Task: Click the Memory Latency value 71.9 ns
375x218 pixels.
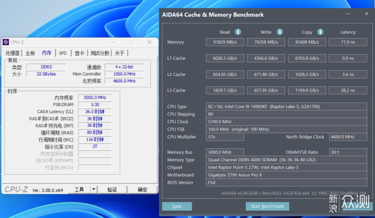Action: pyautogui.click(x=348, y=42)
